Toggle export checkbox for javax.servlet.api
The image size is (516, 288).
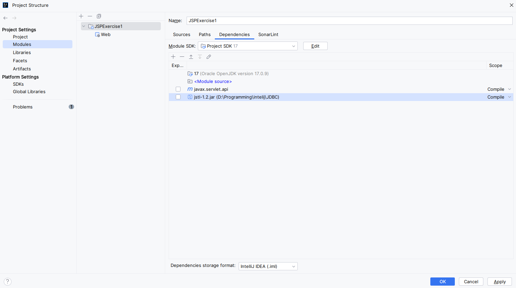point(178,89)
